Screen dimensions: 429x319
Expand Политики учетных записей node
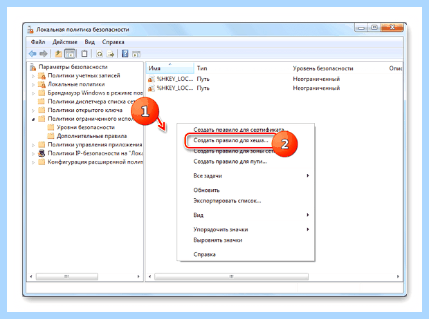33,76
